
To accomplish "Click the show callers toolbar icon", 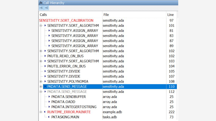I will pos(46,8).
